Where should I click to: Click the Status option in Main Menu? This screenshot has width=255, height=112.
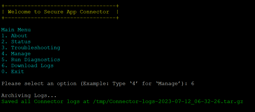[16, 42]
